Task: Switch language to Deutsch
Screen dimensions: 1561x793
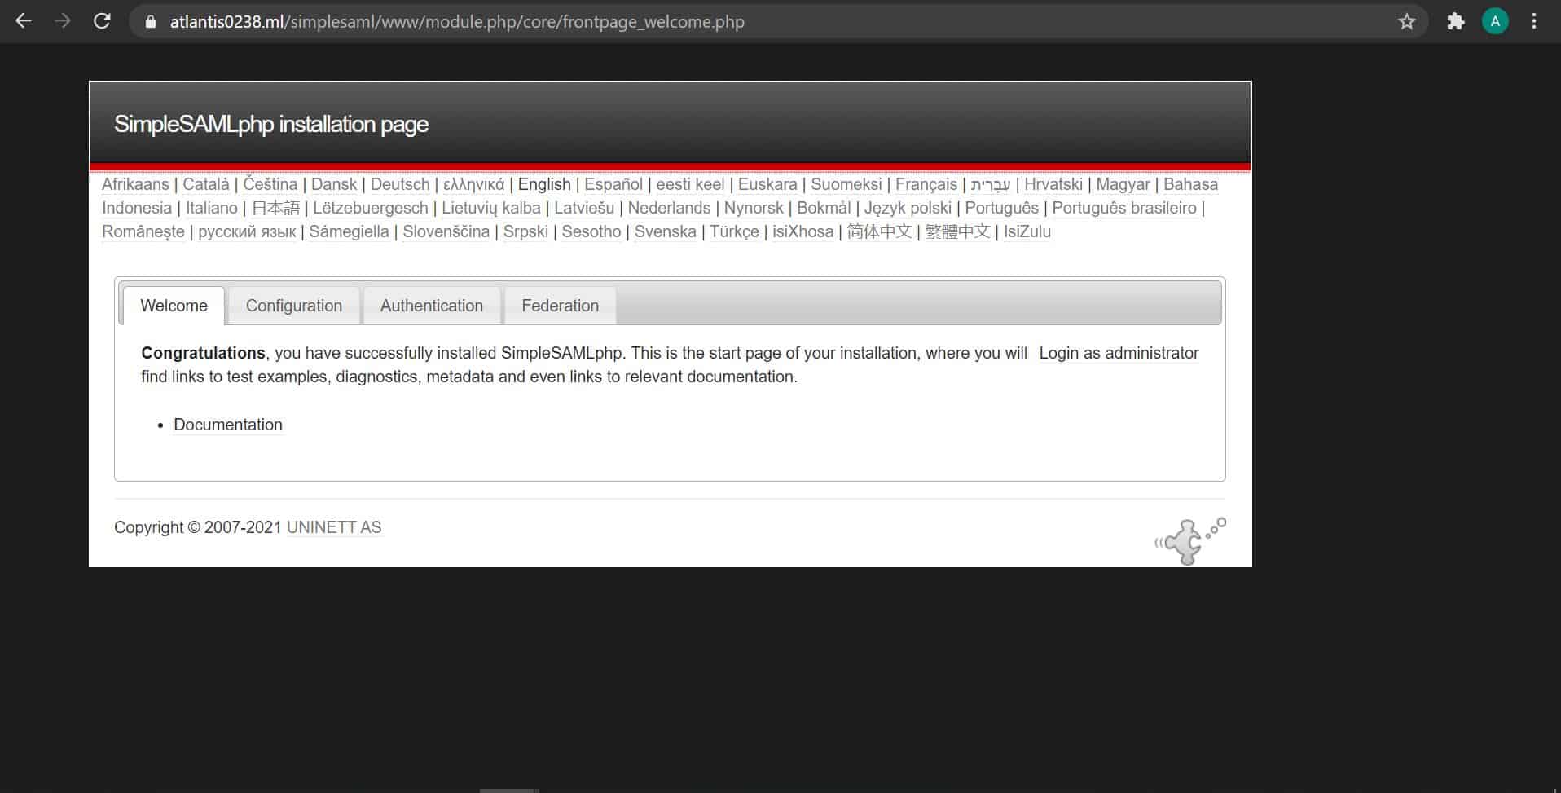Action: point(400,184)
